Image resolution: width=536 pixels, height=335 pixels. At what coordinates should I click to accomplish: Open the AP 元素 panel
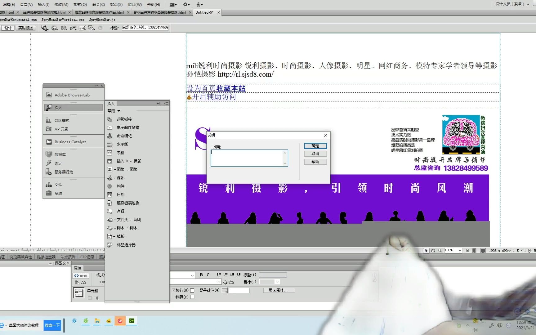pyautogui.click(x=74, y=129)
